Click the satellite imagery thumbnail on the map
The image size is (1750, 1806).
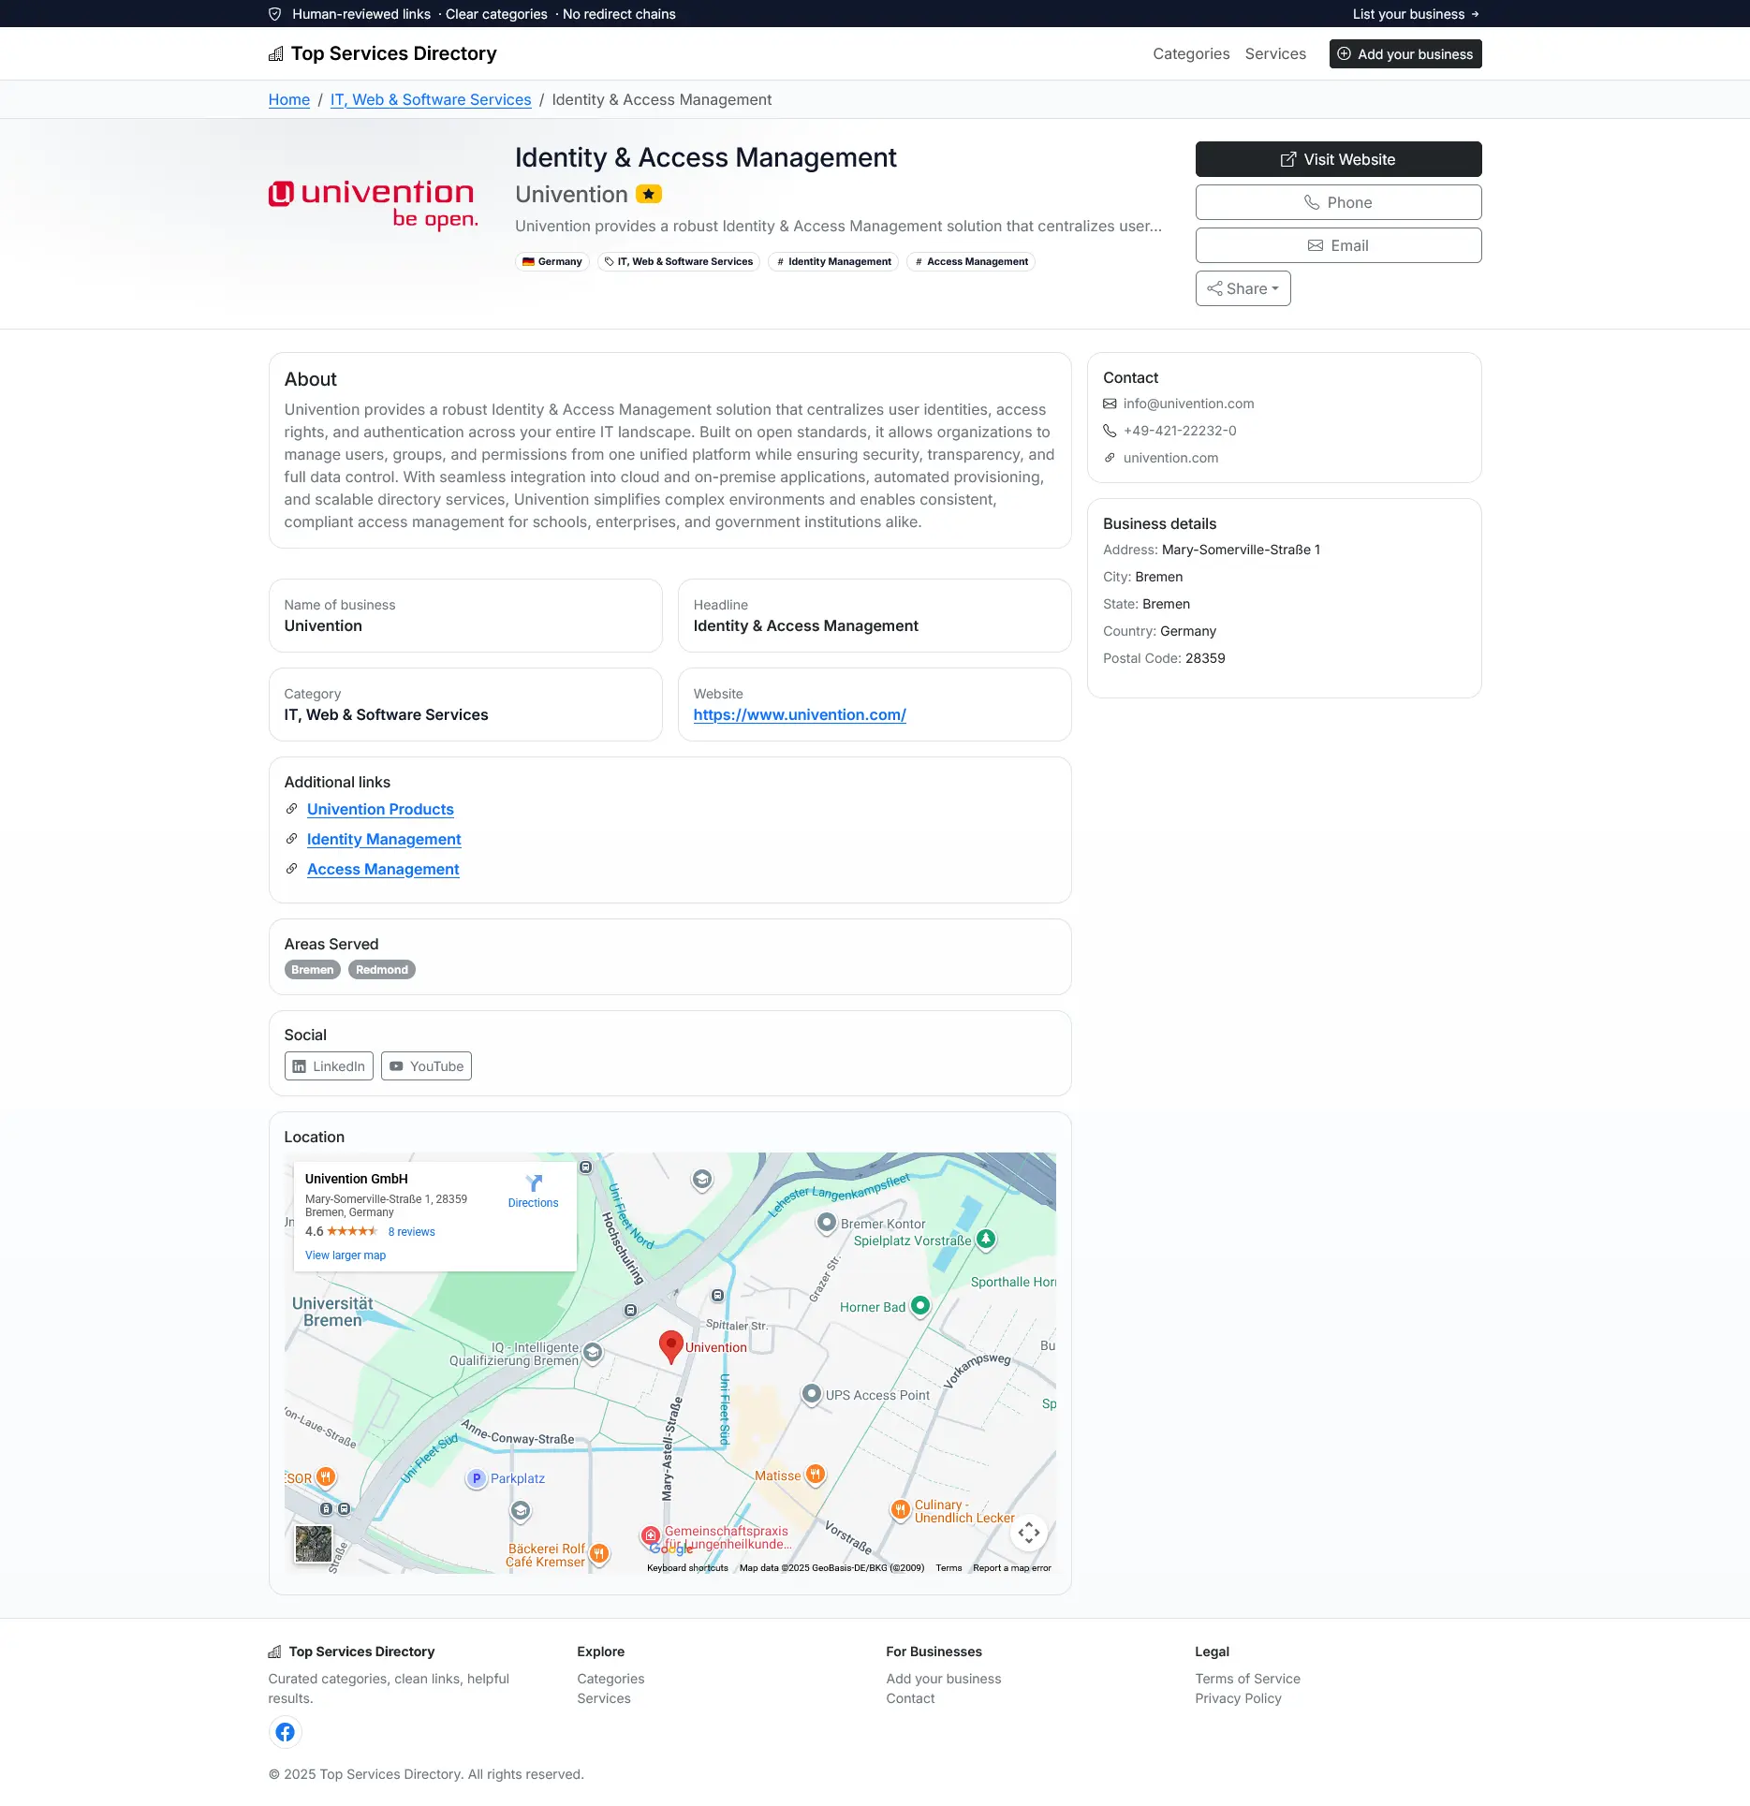pyautogui.click(x=313, y=1544)
